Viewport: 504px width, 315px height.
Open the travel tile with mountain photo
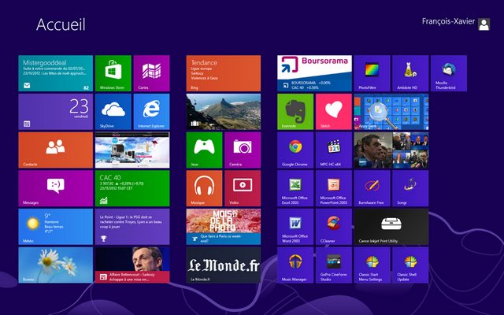pos(224,112)
